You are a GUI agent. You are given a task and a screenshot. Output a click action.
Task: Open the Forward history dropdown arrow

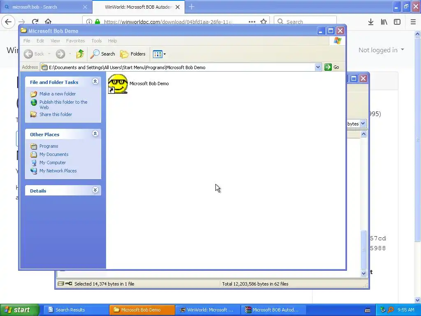click(x=70, y=54)
